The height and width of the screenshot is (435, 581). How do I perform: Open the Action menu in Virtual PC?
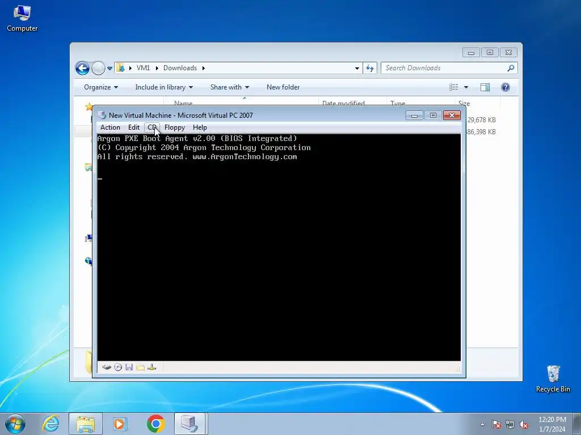tap(110, 127)
